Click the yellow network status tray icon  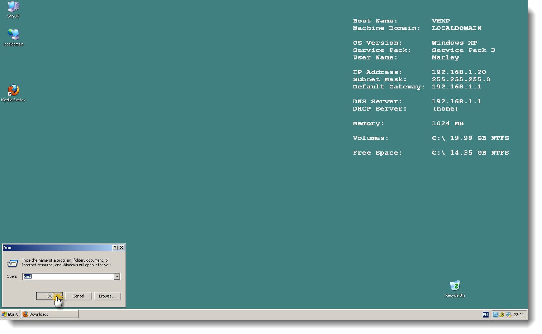point(503,314)
